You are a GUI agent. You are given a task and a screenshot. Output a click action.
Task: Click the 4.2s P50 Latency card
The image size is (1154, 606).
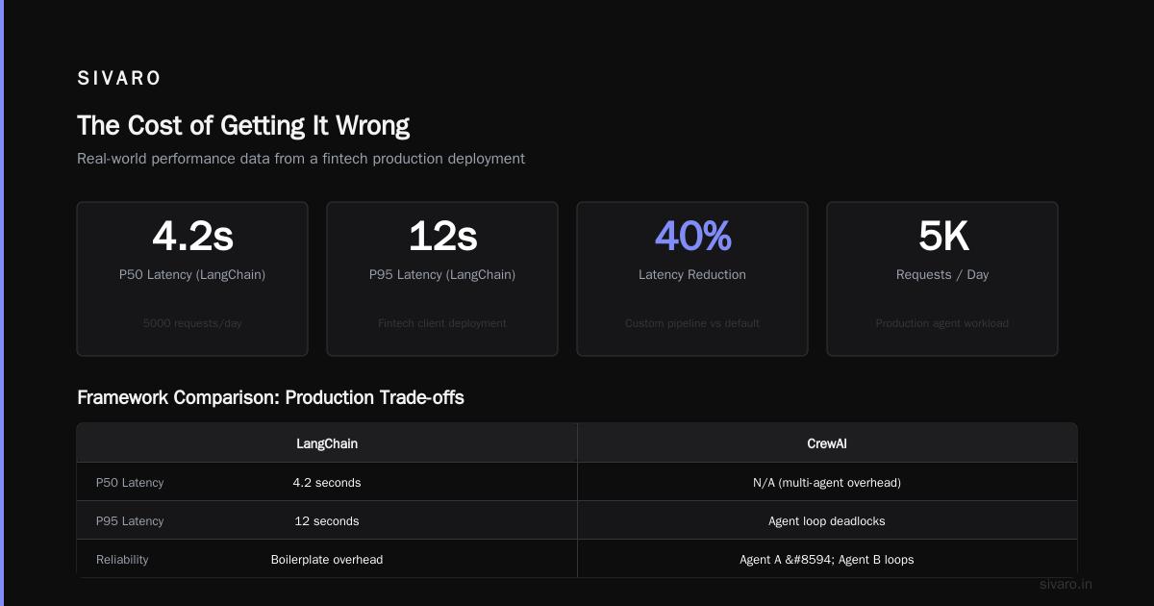point(192,279)
